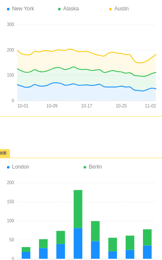Viewport: 162px width, 260px height.
Task: Toggle the New York legend item
Action: point(20,9)
